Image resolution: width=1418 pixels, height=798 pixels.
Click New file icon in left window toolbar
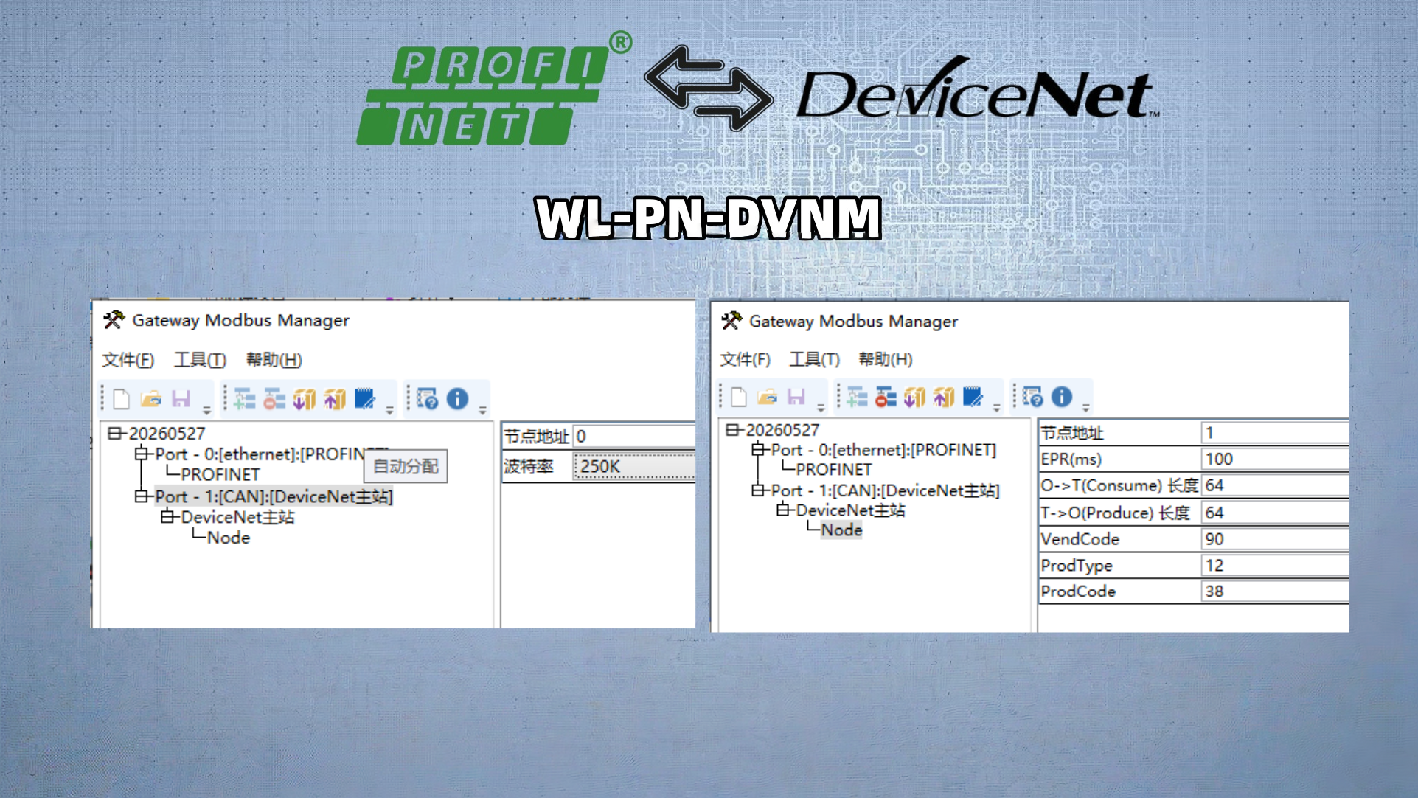pyautogui.click(x=122, y=399)
